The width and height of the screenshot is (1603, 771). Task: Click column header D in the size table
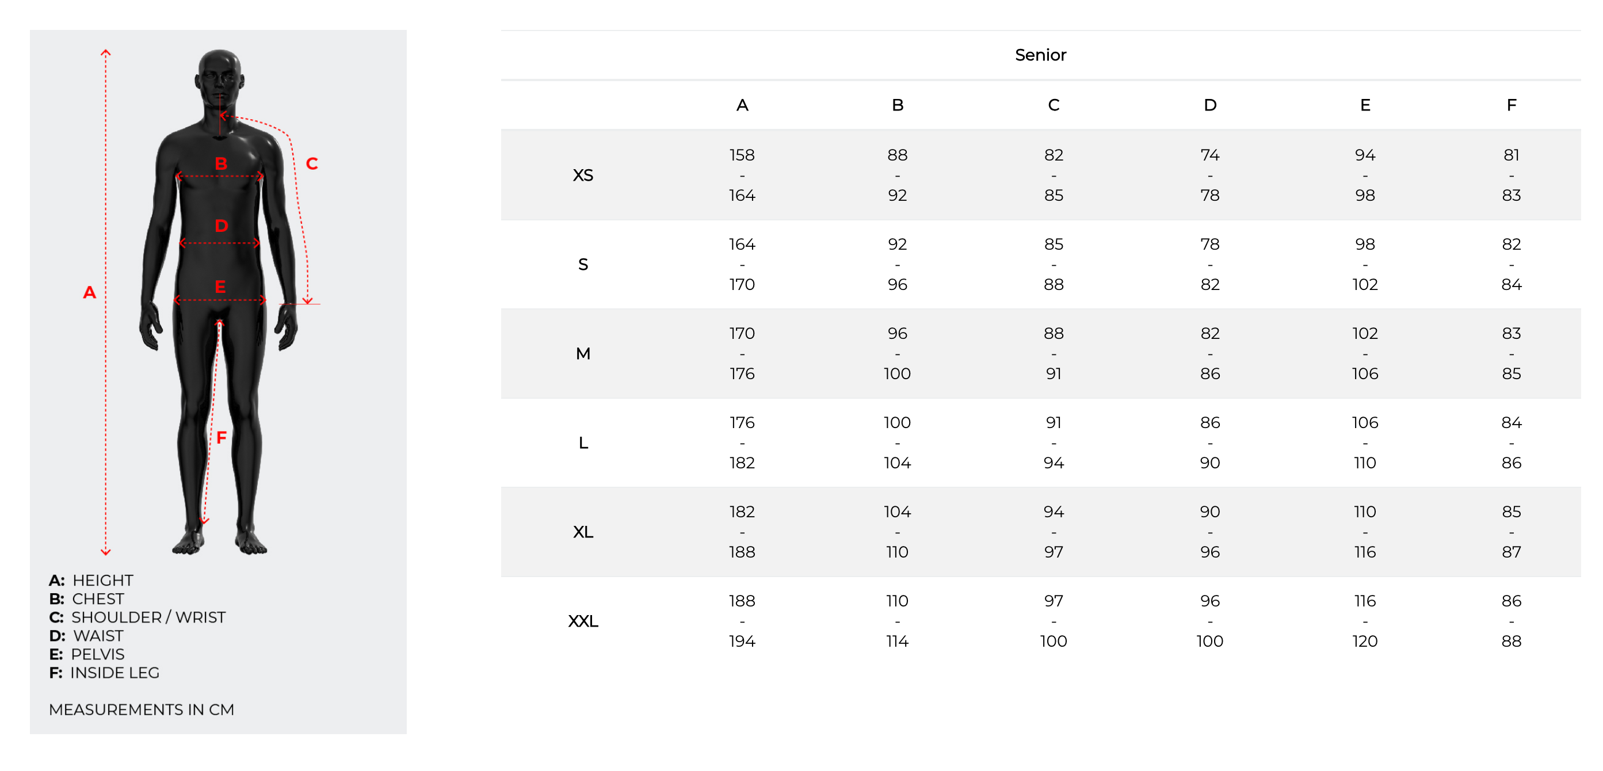pyautogui.click(x=1209, y=105)
